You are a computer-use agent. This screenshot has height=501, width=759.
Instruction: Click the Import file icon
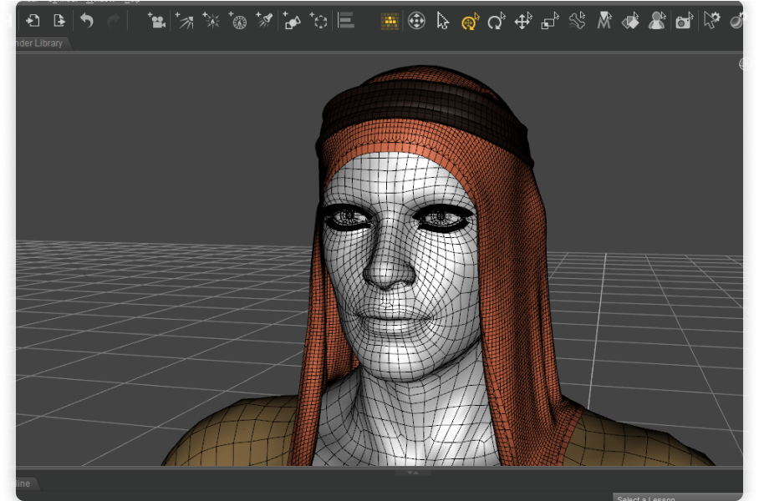pos(33,21)
